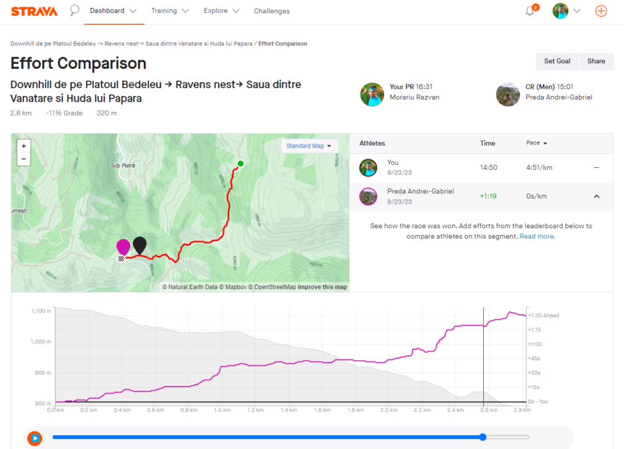Viewport: 624px width, 449px height.
Task: Open the search magnifier icon
Action: click(x=74, y=10)
